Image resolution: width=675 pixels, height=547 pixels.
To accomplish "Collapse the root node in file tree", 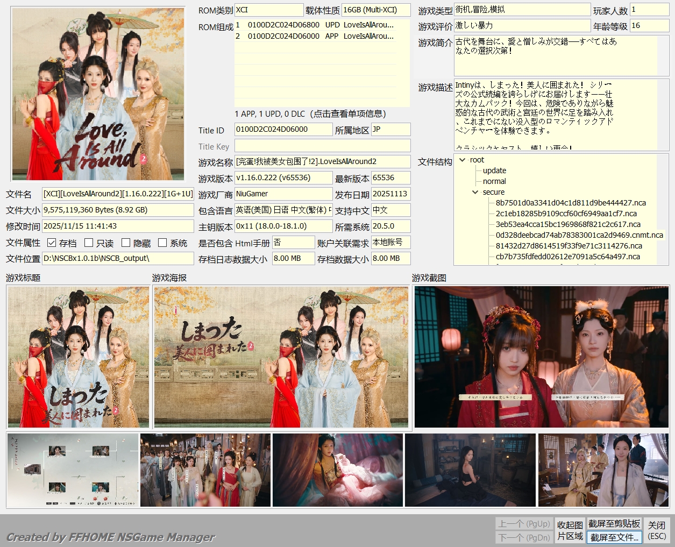I will coord(463,160).
